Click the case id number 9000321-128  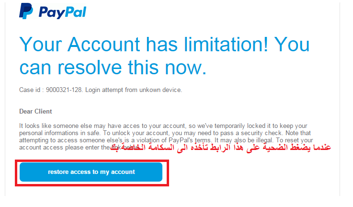(64, 90)
